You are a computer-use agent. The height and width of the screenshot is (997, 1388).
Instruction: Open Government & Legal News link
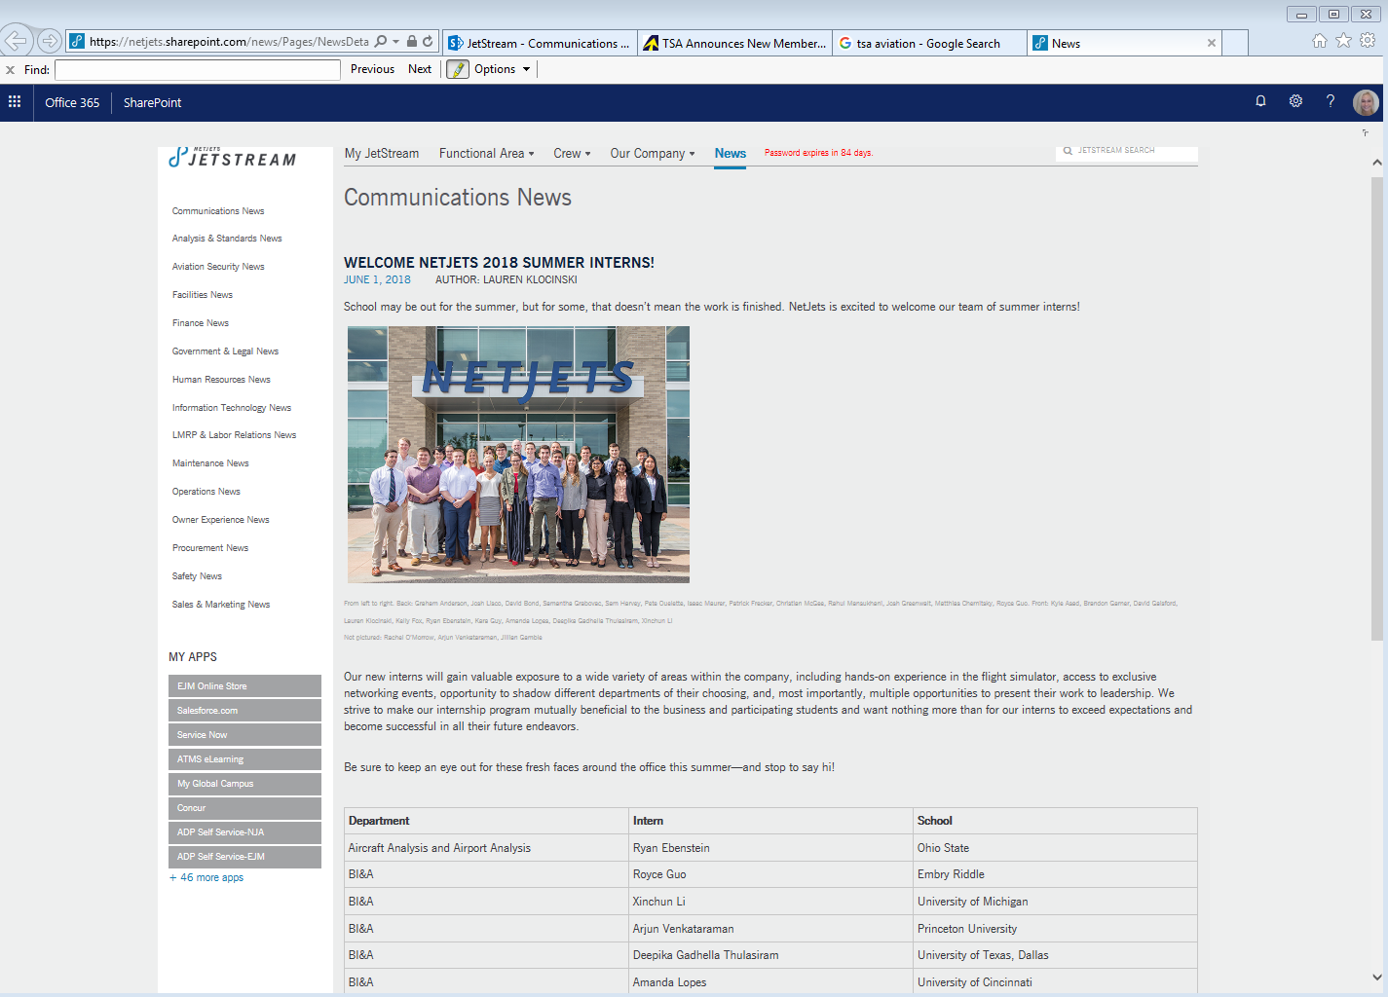point(225,351)
